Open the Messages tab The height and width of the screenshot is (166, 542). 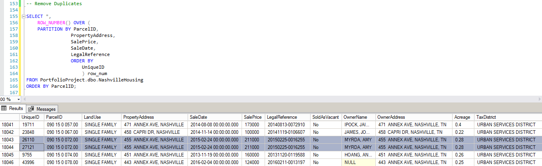point(43,109)
